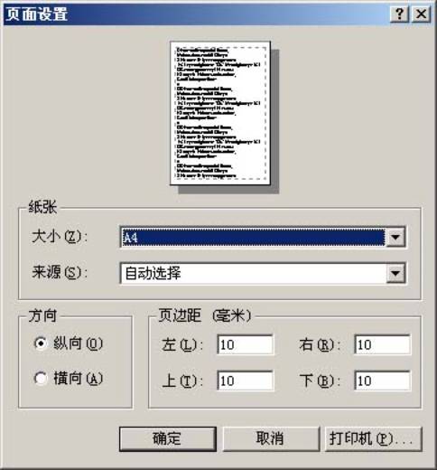Click the help question mark button
This screenshot has width=437, height=470.
(x=399, y=14)
